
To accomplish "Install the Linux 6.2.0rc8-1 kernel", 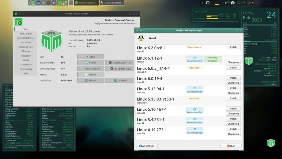I will pyautogui.click(x=233, y=47).
